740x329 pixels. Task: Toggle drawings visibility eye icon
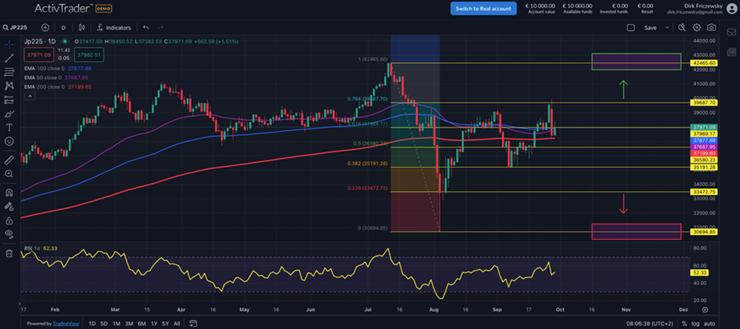pos(9,234)
